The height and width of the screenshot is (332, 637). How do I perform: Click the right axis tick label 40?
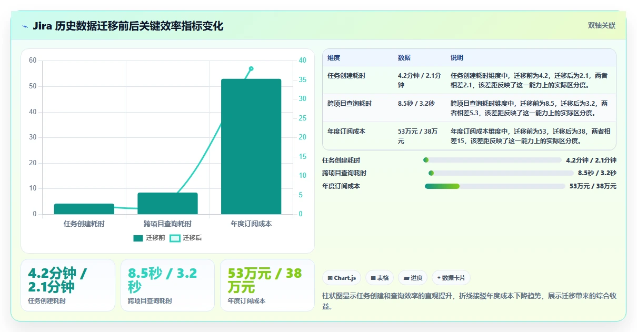pyautogui.click(x=302, y=61)
